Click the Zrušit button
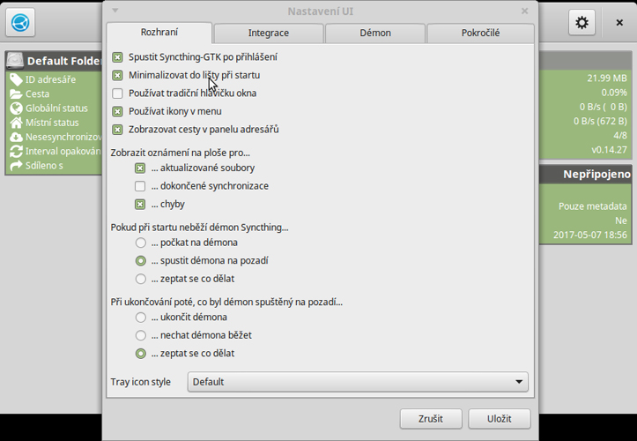 [x=431, y=419]
